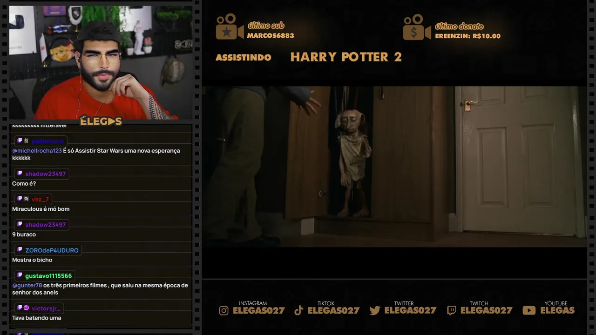
Task: Click chat message 'Miraculous é mó bom'
Action: 41,209
